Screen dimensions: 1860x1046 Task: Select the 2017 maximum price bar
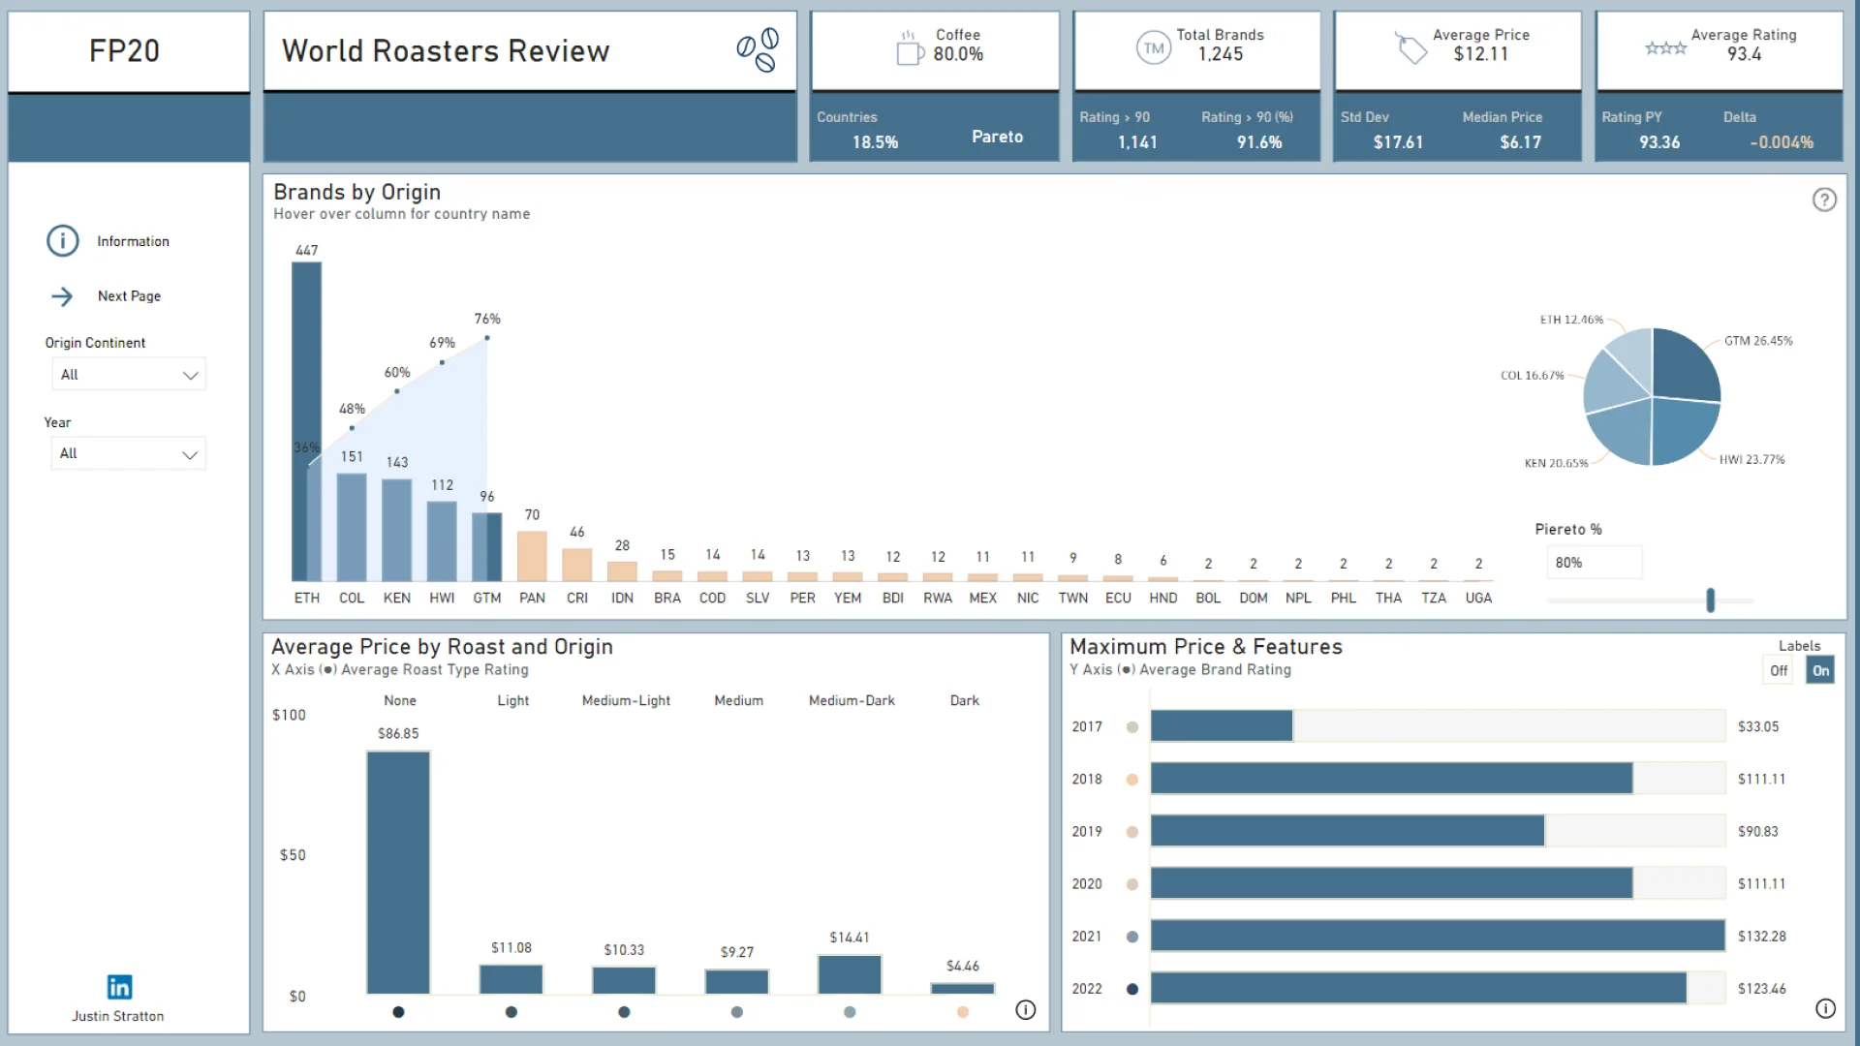click(1222, 726)
